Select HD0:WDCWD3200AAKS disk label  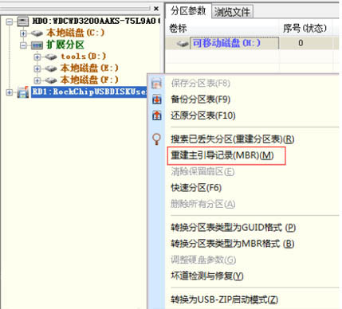coord(96,21)
